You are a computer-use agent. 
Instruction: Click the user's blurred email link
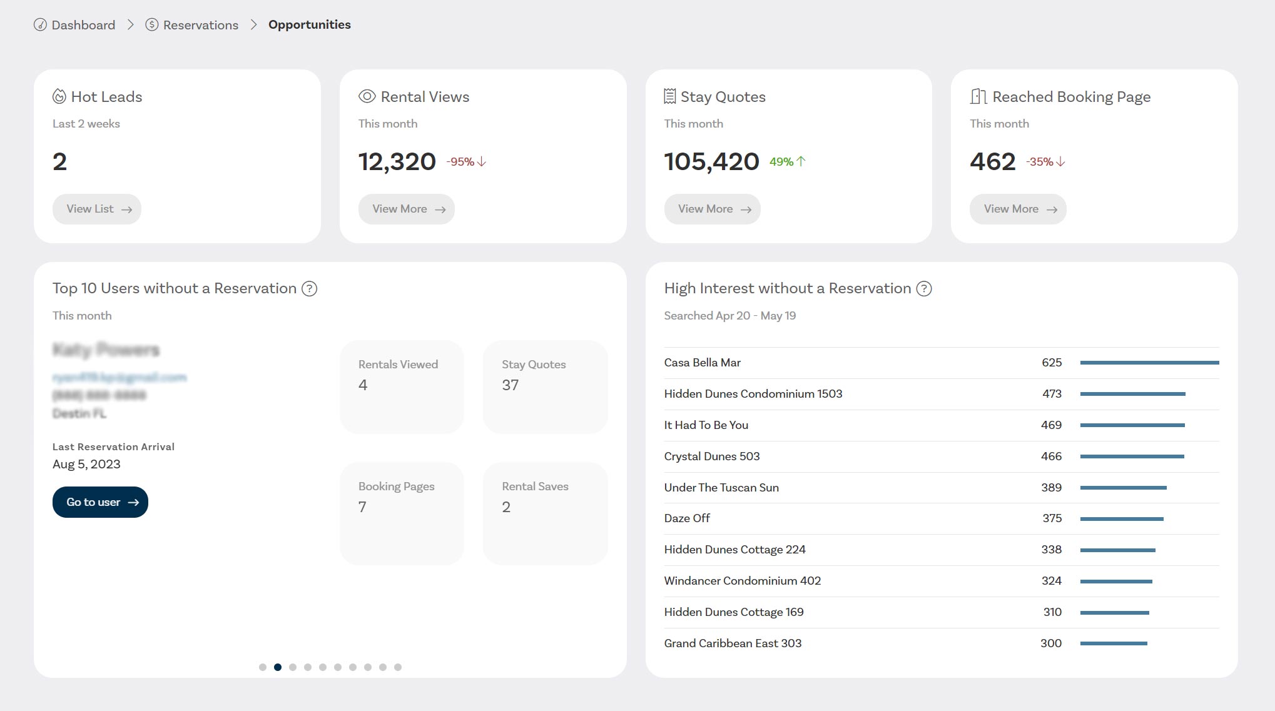tap(119, 377)
